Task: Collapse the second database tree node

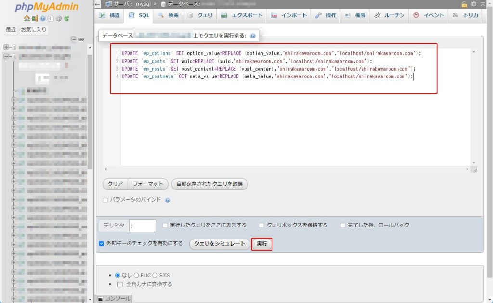Action: tap(6, 56)
